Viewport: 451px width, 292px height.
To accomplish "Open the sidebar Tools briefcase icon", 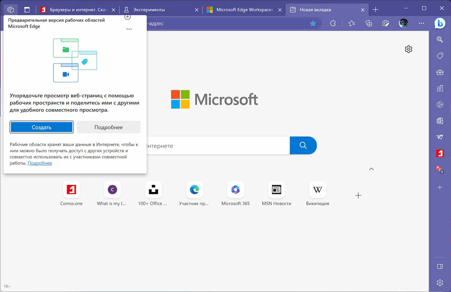I will pos(440,72).
